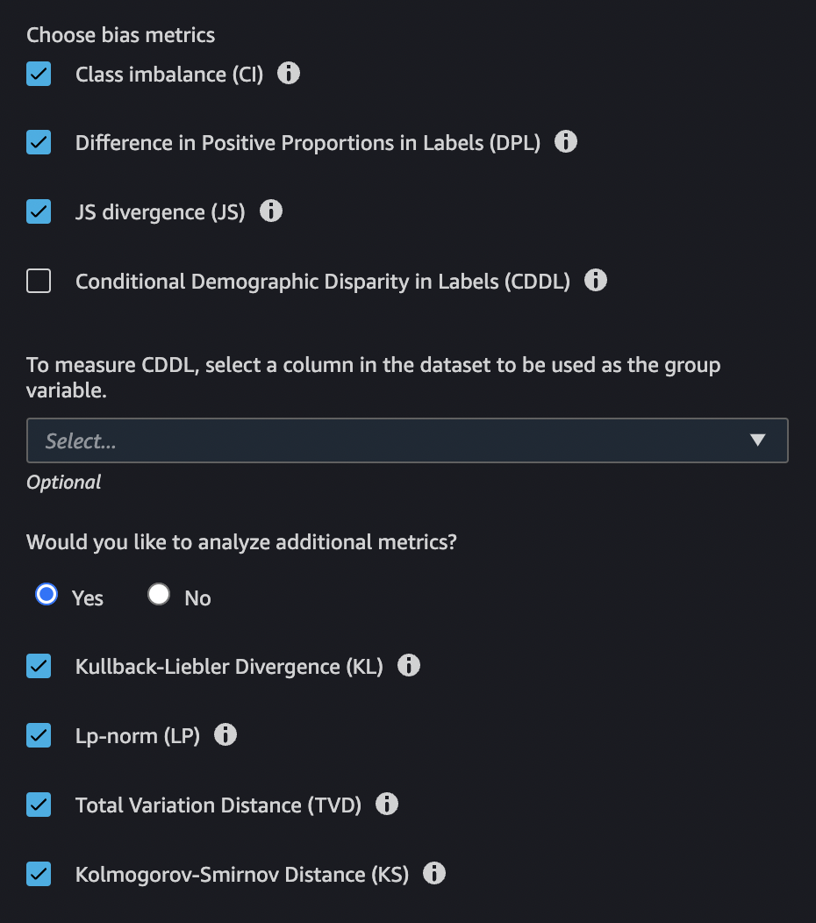Open info icon for Difference in Positive Proportions

(566, 141)
